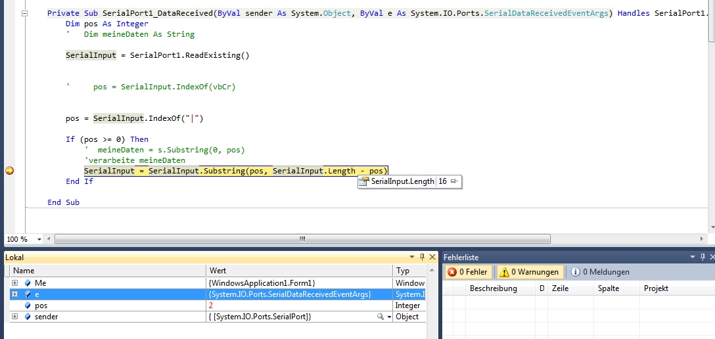
Task: Click the sender variable icon
Action: click(x=28, y=316)
